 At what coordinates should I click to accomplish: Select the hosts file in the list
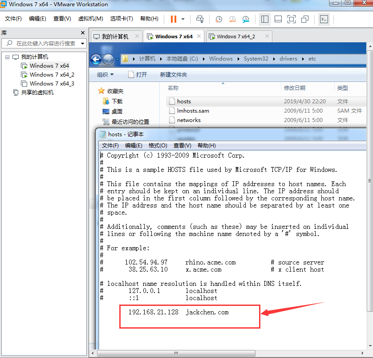(266, 102)
